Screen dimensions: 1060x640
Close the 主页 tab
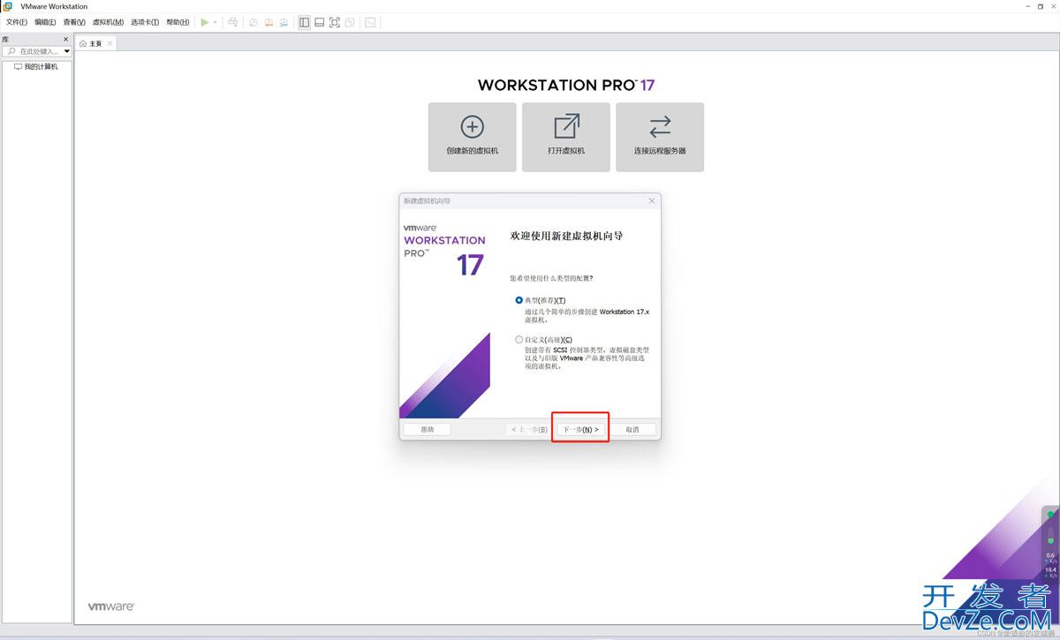tap(110, 43)
